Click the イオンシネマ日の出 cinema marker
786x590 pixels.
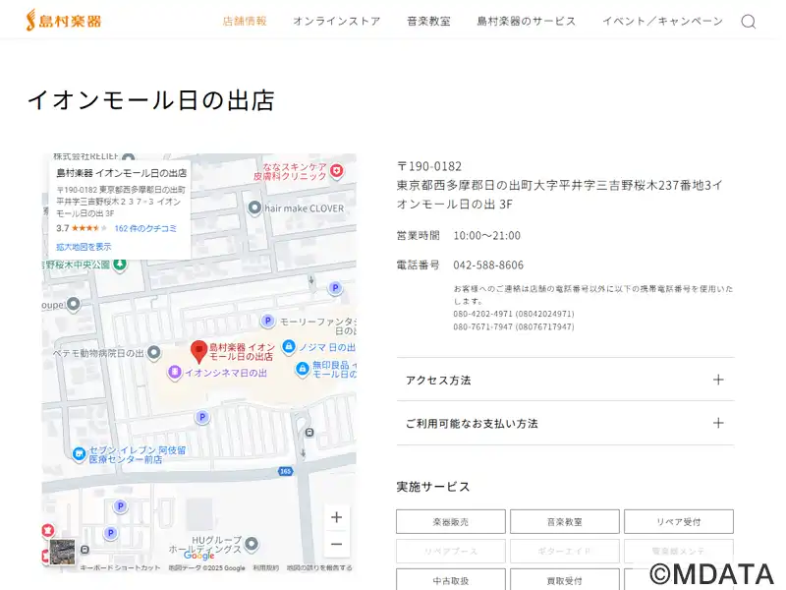174,372
